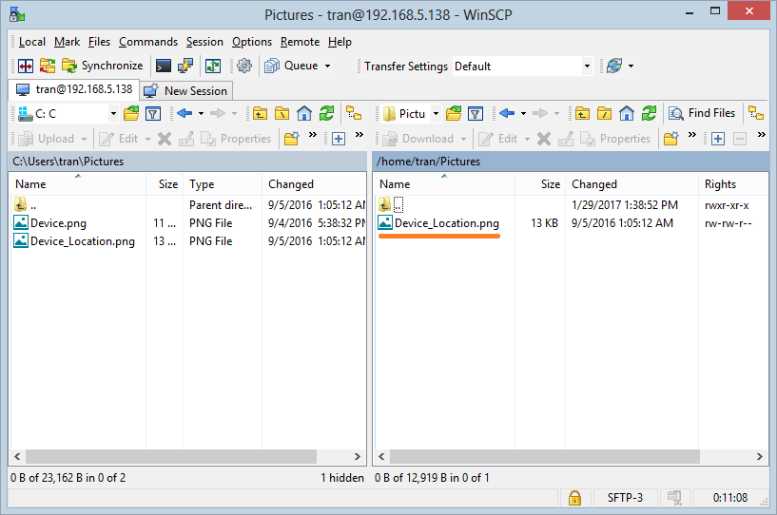The width and height of the screenshot is (777, 515).
Task: Open session in PuTTY icon
Action: 185,66
